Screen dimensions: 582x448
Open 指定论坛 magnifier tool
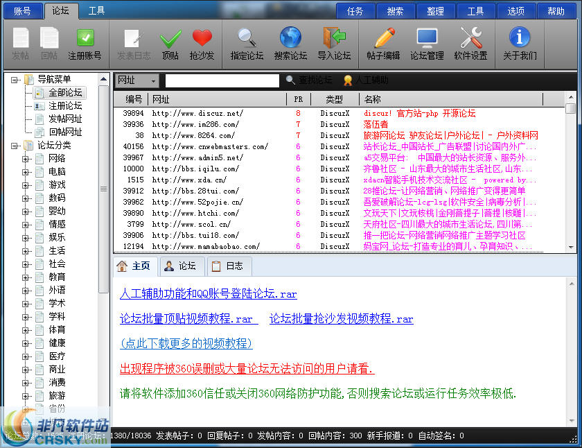point(247,44)
